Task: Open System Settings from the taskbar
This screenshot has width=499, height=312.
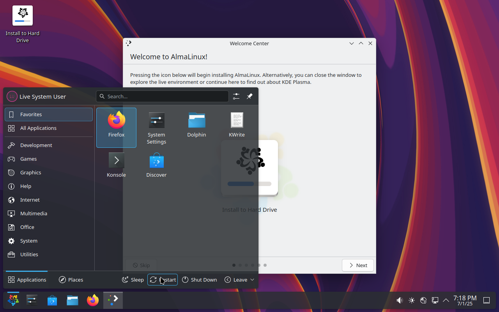Action: [x=32, y=300]
